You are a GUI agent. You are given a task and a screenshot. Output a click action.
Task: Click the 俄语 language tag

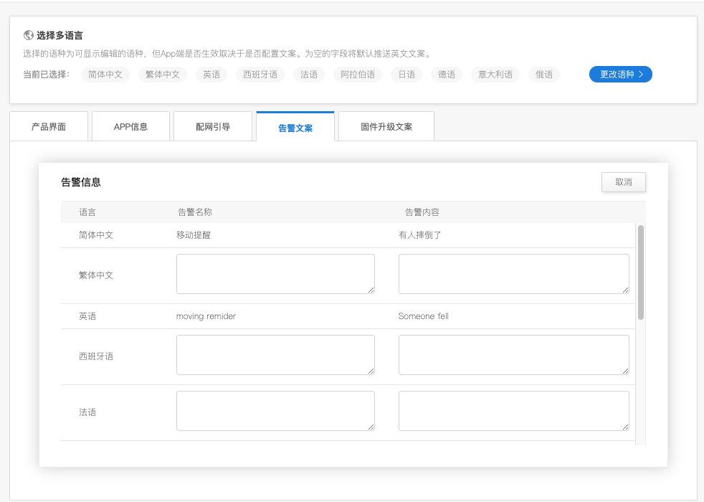[x=544, y=75]
